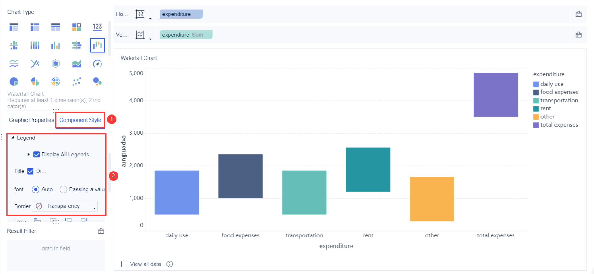Click the vertical axis settings icon

click(140, 35)
